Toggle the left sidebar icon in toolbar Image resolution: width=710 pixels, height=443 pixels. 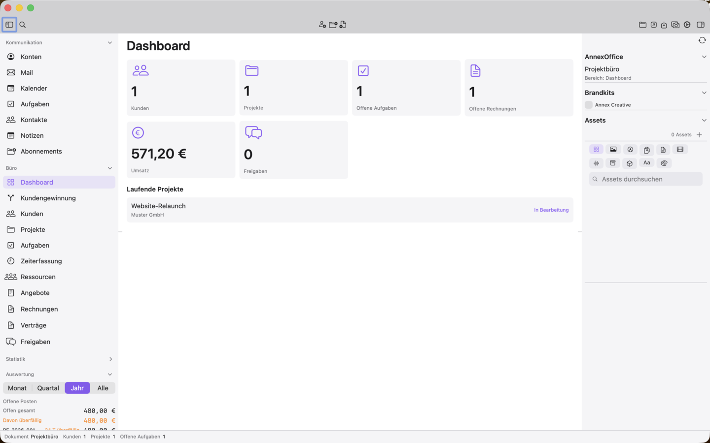[9, 25]
